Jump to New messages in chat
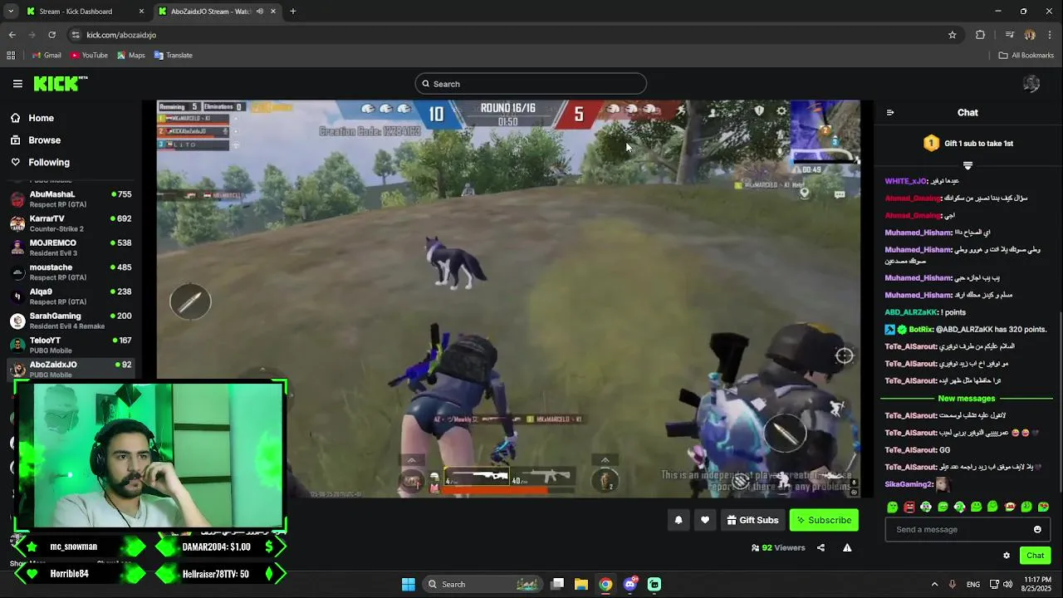Viewport: 1063px width, 598px height. click(967, 399)
